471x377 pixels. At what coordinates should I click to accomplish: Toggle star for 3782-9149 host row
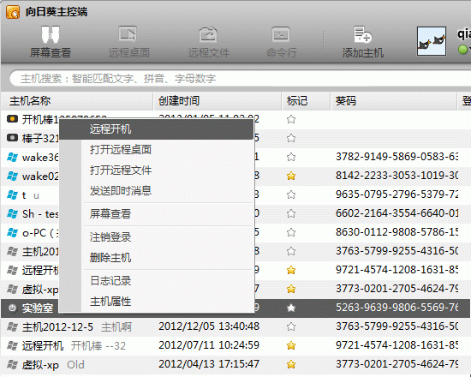pyautogui.click(x=291, y=157)
